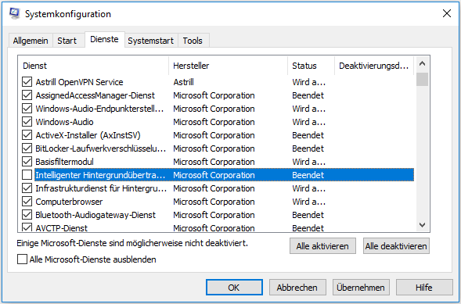Screen dimensions: 461x304
Task: Select the ActiveX-Installer (AxInstSV) row name
Action: tap(88, 135)
